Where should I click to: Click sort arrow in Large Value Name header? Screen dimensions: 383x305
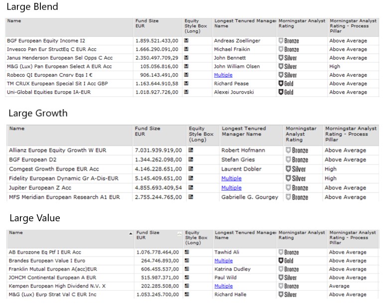point(130,233)
